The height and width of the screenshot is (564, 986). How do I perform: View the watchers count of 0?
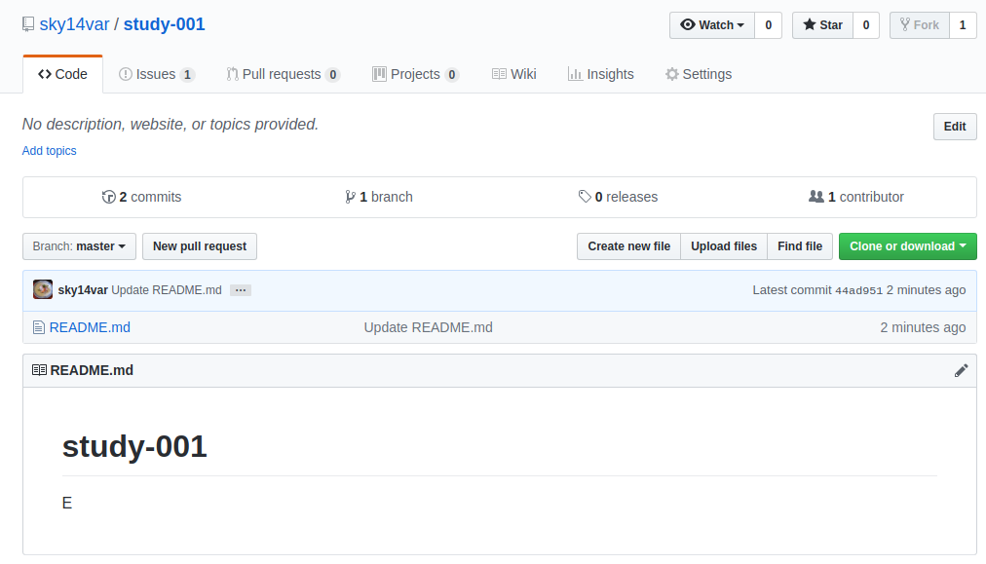[x=768, y=25]
